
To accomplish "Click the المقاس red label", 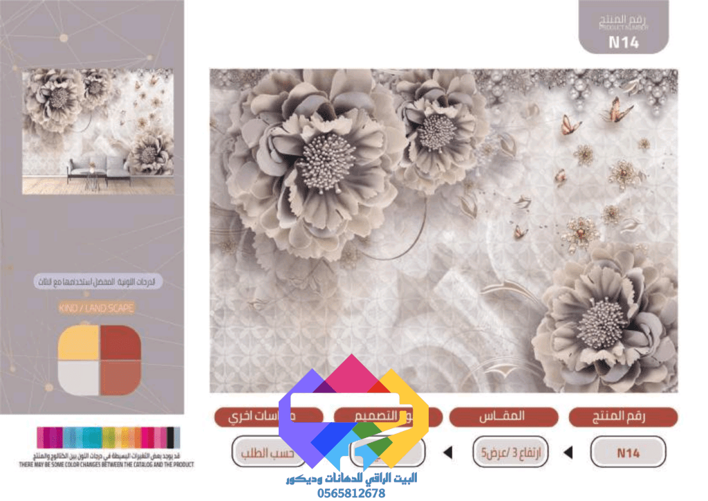I will (x=503, y=417).
